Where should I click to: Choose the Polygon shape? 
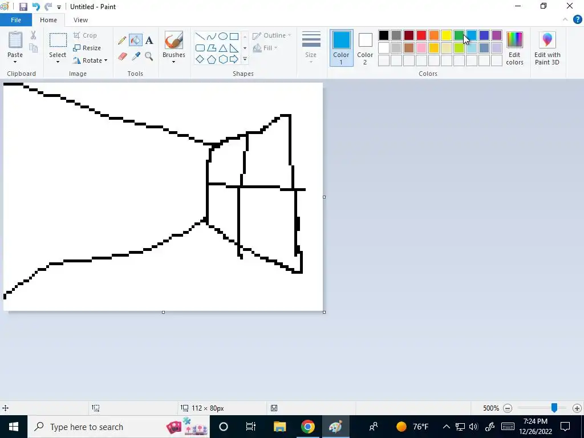[x=212, y=48]
